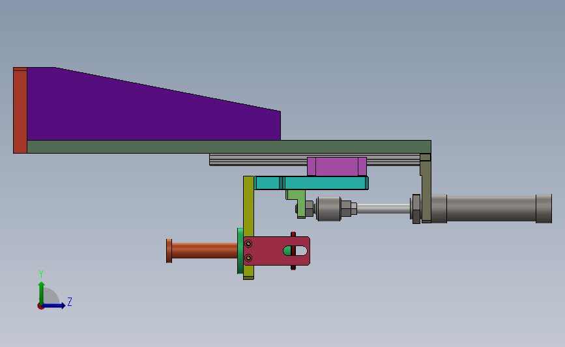Click the red end plate on left

click(x=20, y=111)
